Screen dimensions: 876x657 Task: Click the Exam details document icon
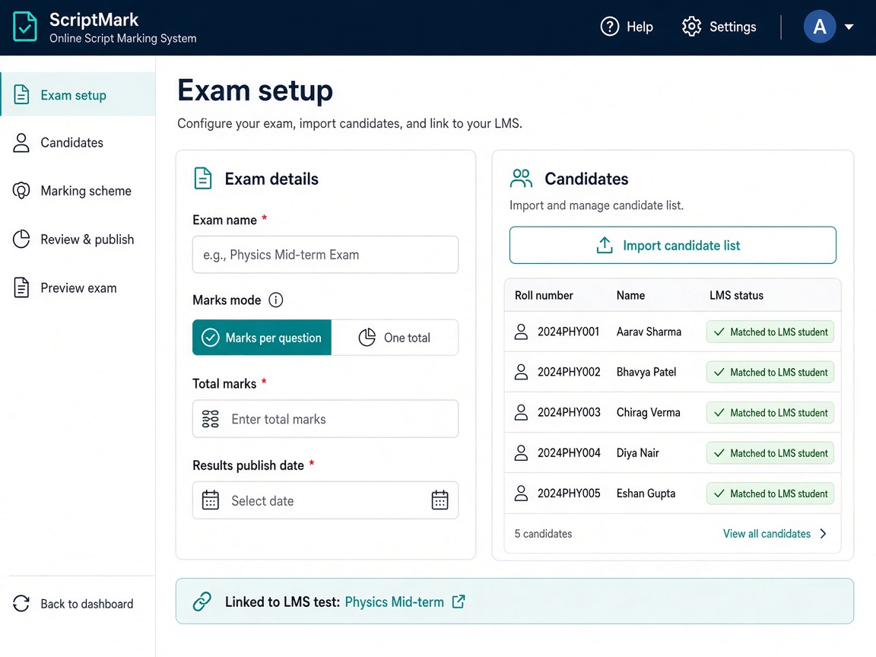click(x=203, y=179)
